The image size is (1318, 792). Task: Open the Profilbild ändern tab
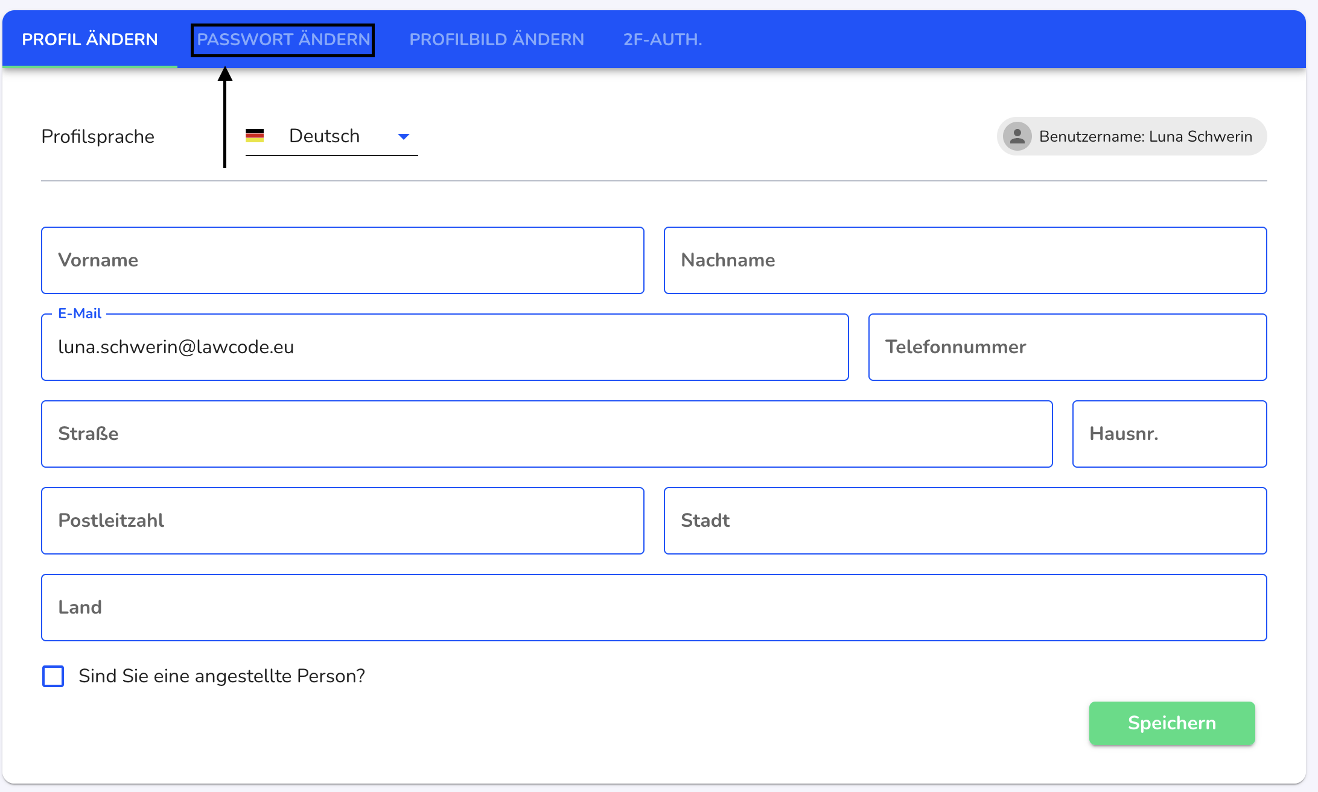497,40
